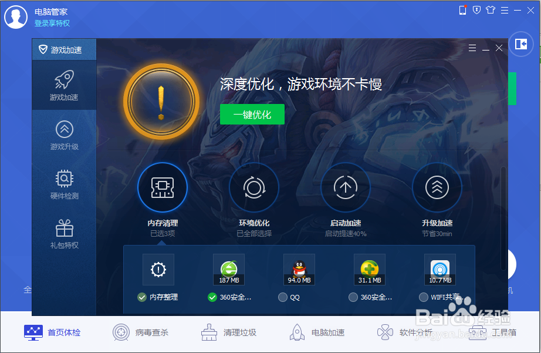Switch to 工具箱 bottom tab
The image size is (541, 353).
point(493,332)
